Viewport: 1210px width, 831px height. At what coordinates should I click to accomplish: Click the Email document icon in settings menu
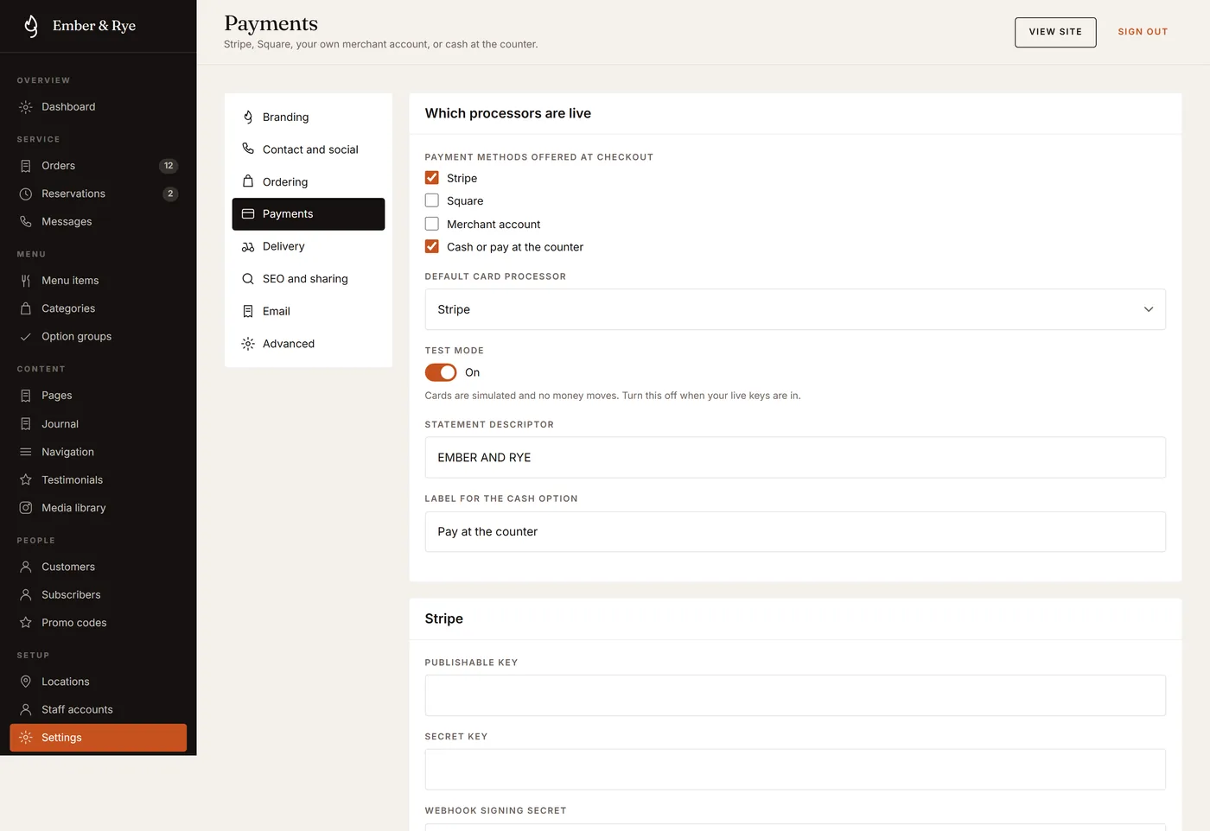(x=248, y=311)
